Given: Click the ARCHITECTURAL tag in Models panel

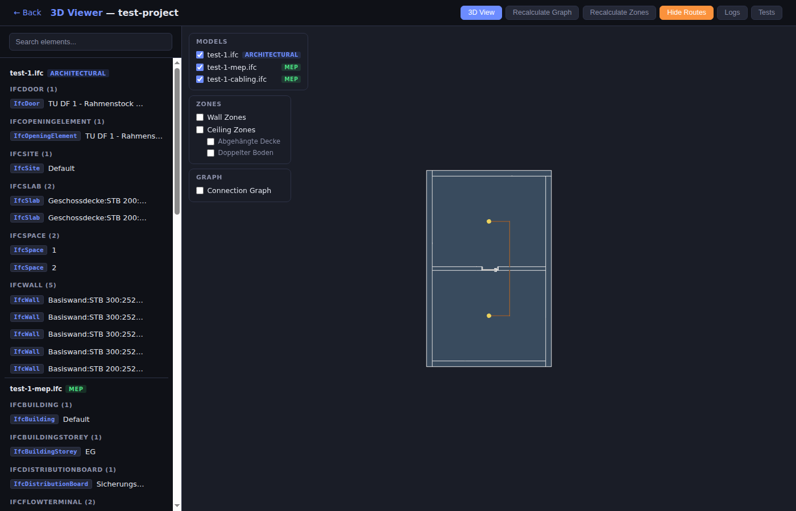Looking at the screenshot, I should [271, 55].
